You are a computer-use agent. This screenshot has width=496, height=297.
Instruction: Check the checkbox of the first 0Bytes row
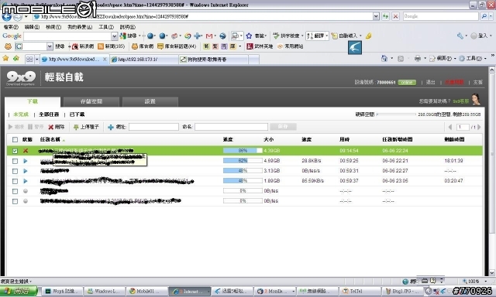15,191
